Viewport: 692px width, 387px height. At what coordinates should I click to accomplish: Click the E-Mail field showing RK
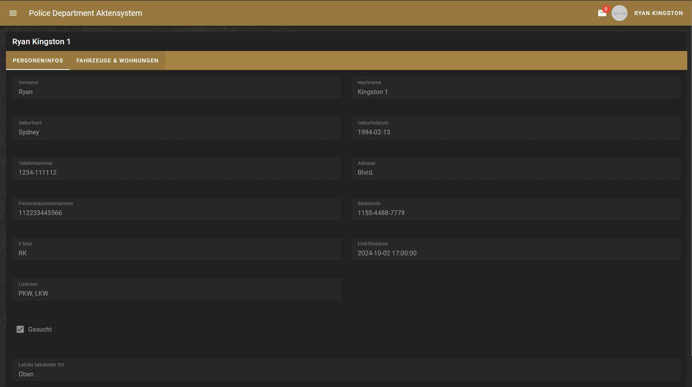177,249
